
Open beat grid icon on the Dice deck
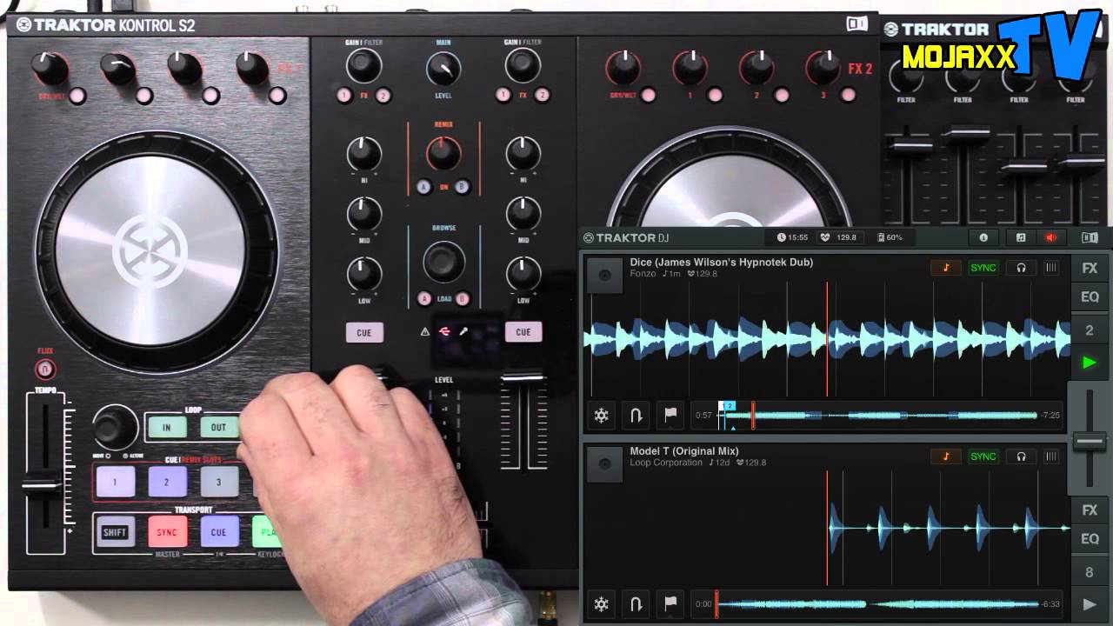(1051, 268)
